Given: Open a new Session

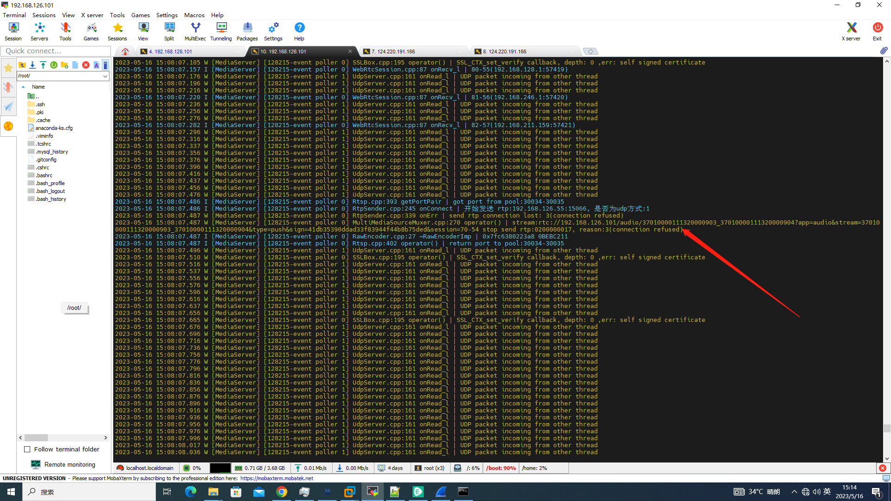Looking at the screenshot, I should pyautogui.click(x=13, y=31).
